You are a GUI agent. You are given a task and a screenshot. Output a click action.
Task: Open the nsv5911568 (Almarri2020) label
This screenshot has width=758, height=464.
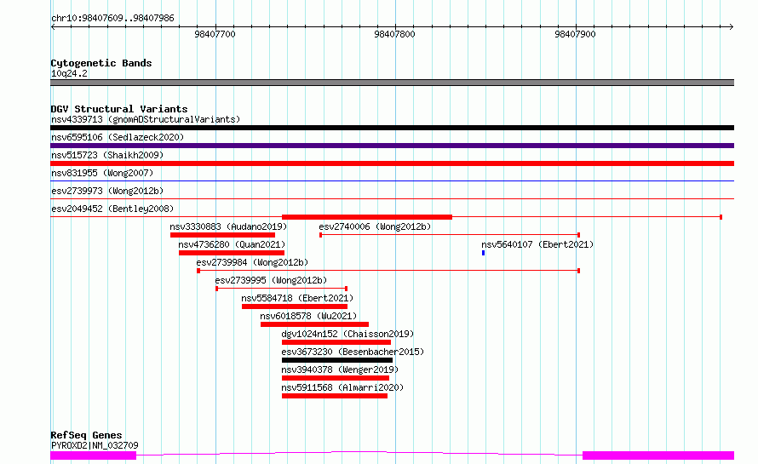[x=342, y=387]
